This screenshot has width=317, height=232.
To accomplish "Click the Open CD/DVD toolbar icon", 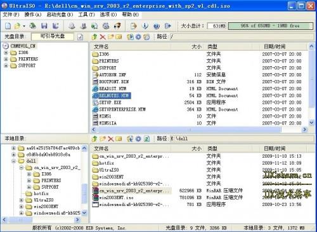I will 32,26.
